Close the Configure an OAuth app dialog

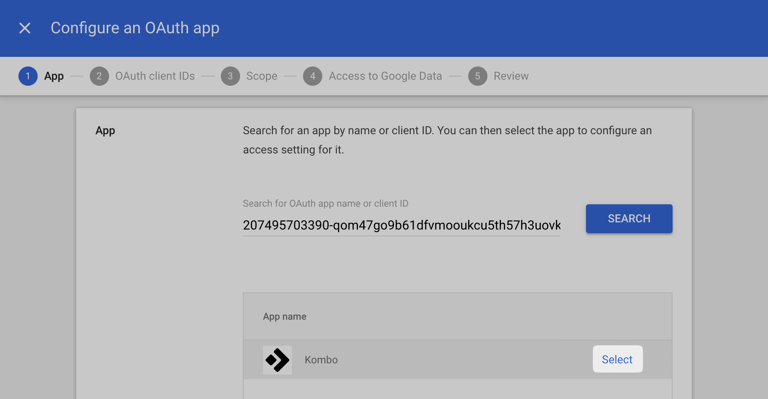[x=25, y=28]
